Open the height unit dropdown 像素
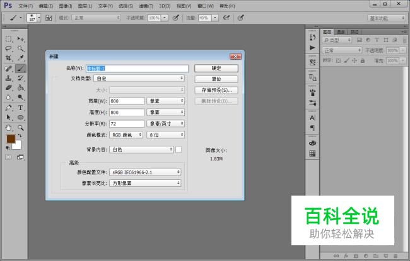Screen dimensions: 410x261 coord(165,112)
